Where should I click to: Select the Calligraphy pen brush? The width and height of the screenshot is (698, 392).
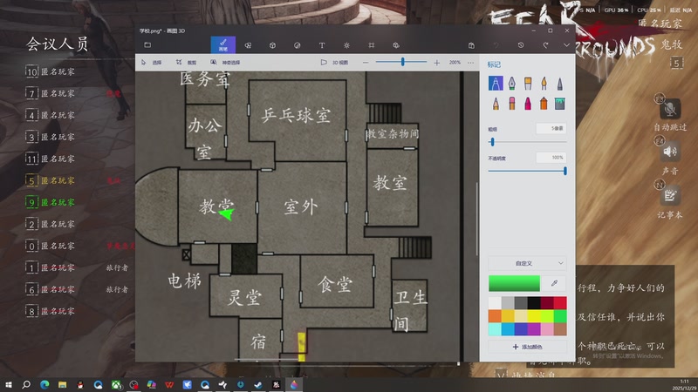(511, 83)
